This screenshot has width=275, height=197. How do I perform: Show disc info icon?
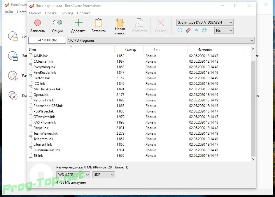(x=180, y=30)
